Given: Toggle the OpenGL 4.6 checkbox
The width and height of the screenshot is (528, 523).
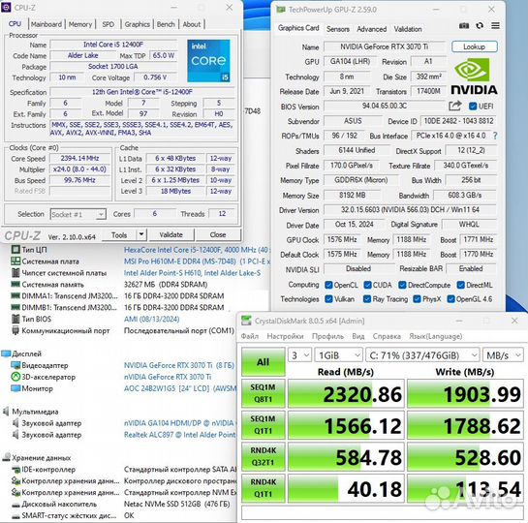Looking at the screenshot, I should click(x=450, y=299).
